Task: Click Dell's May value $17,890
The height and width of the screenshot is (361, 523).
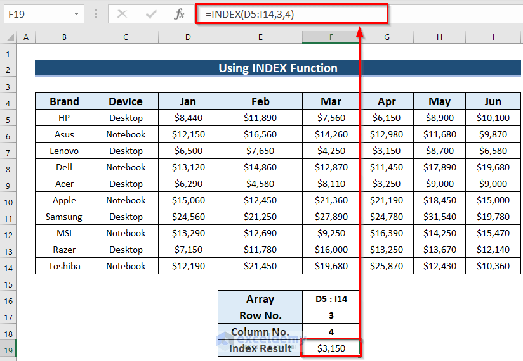Action: point(439,167)
